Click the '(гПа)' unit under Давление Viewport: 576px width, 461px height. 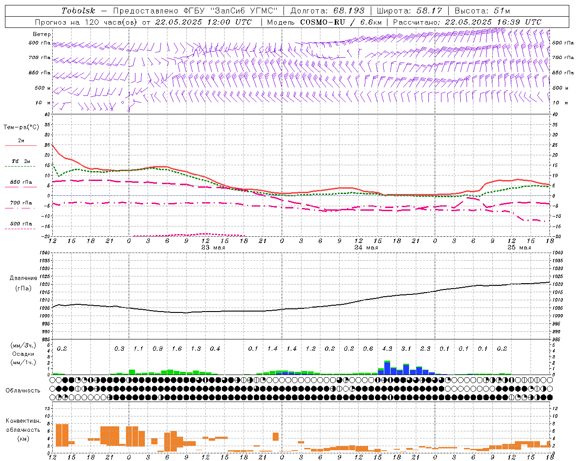pyautogui.click(x=23, y=289)
